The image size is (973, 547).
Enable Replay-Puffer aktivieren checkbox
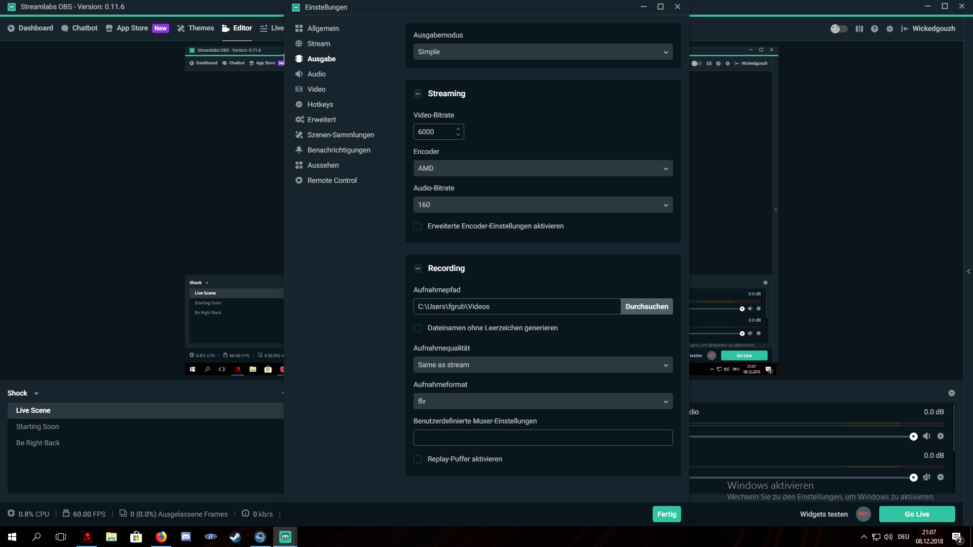418,459
